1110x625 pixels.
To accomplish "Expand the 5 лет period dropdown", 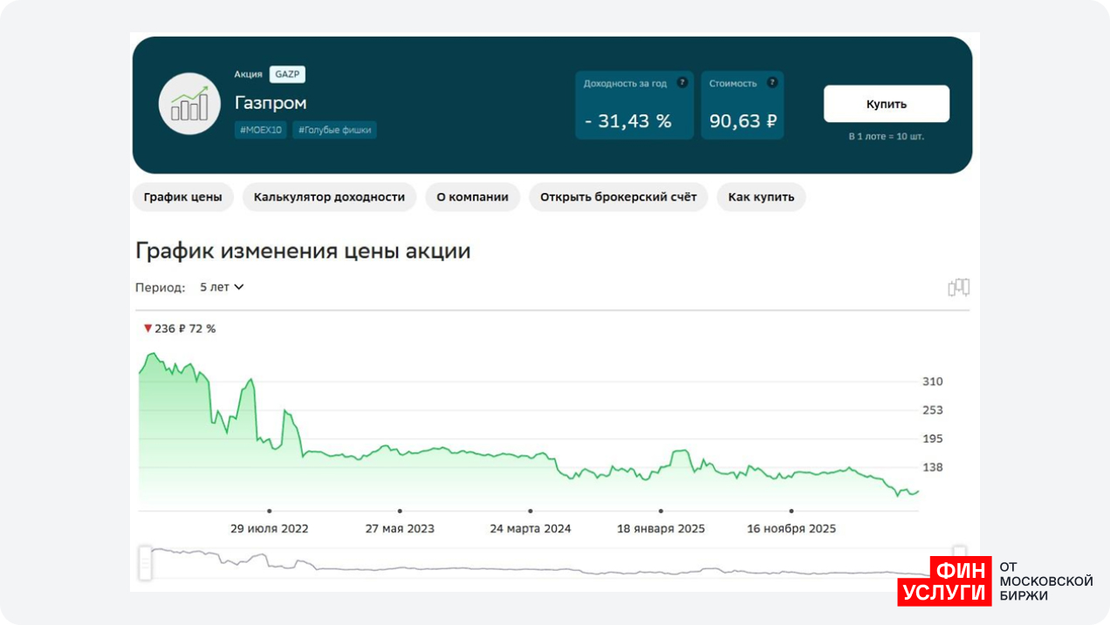I will pyautogui.click(x=222, y=287).
